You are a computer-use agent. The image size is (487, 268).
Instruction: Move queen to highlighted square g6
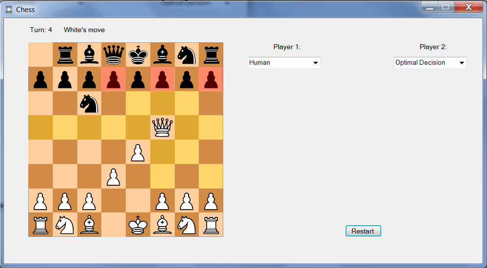click(187, 104)
